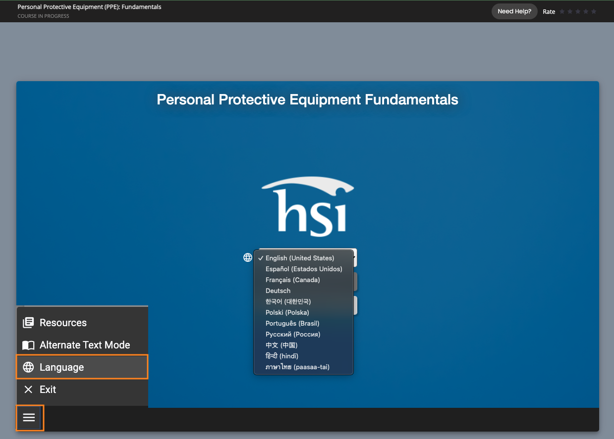Click the Personal Protective Equipment Fundamentals heading
The height and width of the screenshot is (439, 614).
point(307,99)
